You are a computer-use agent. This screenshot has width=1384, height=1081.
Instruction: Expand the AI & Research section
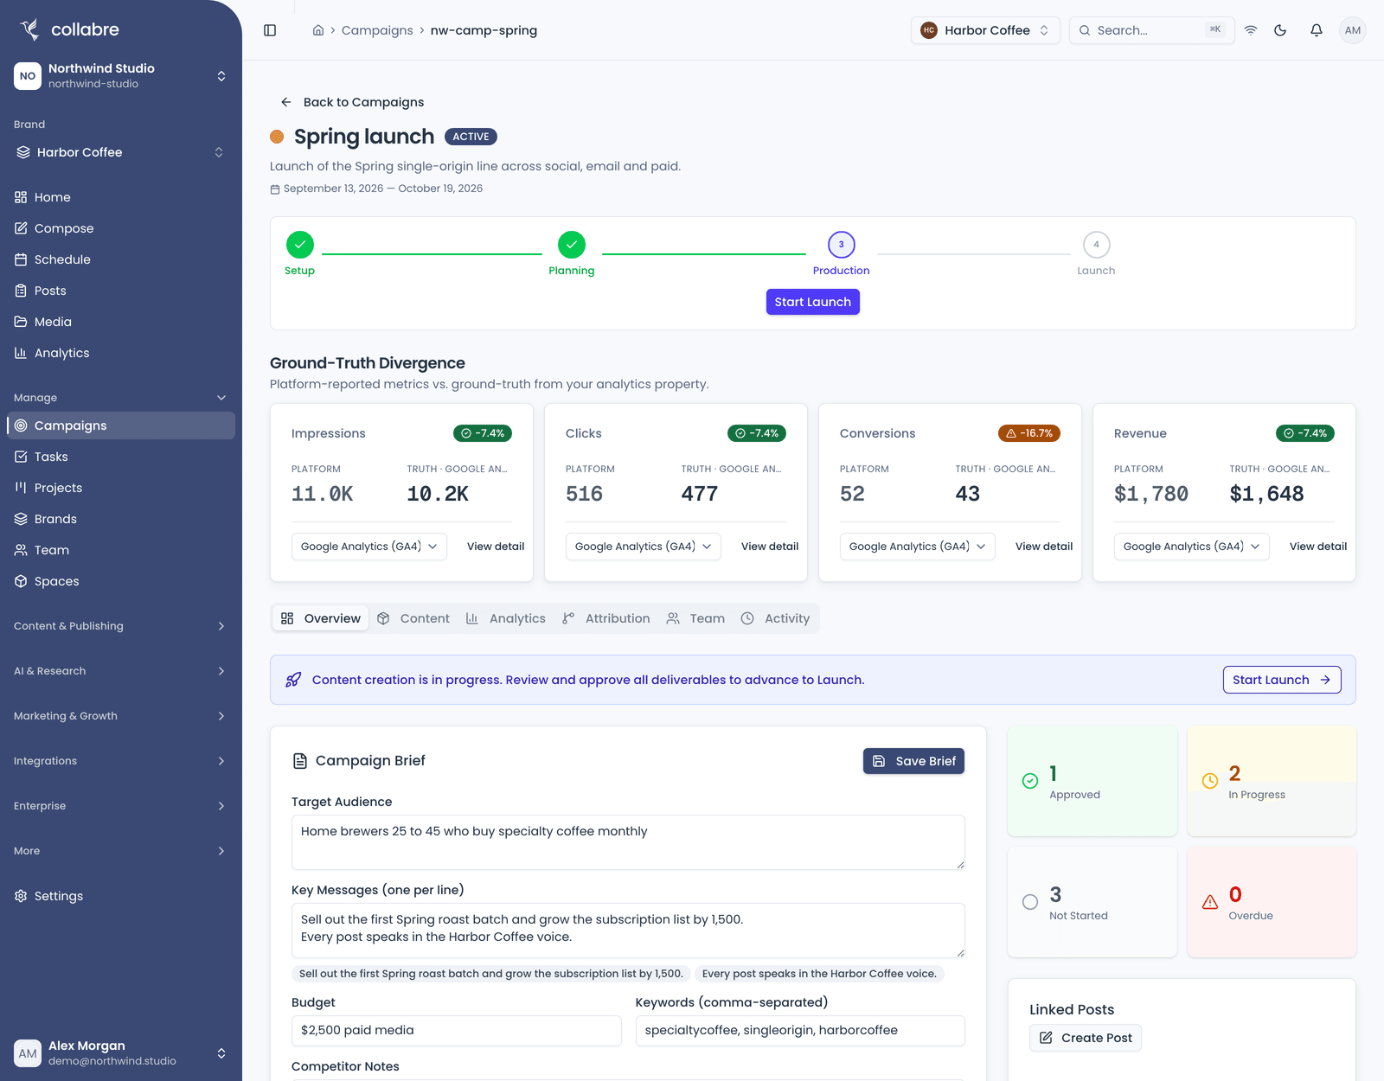[121, 671]
